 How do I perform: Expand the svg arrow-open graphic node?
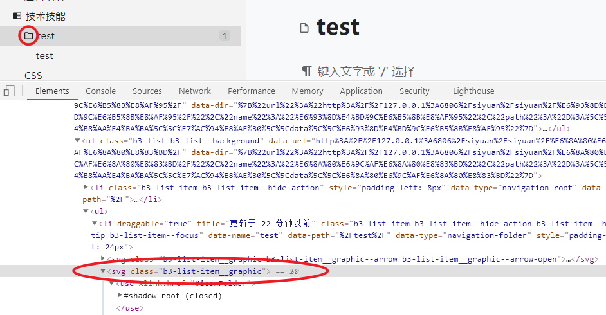tap(104, 259)
